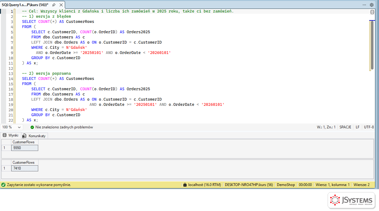Click "Wiersz: 1, kolumna: 1" in status bar
The width and height of the screenshot is (379, 211).
click(333, 185)
